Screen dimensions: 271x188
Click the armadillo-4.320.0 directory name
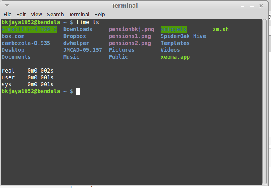[29, 29]
